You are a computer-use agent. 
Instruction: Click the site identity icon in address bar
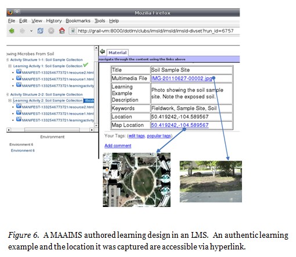[x=73, y=31]
